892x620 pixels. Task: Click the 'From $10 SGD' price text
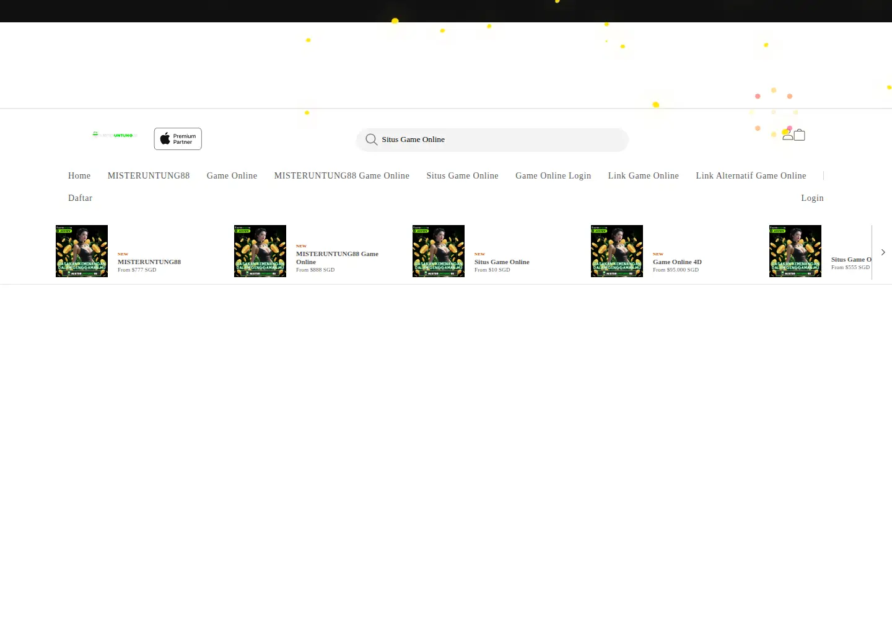point(492,270)
